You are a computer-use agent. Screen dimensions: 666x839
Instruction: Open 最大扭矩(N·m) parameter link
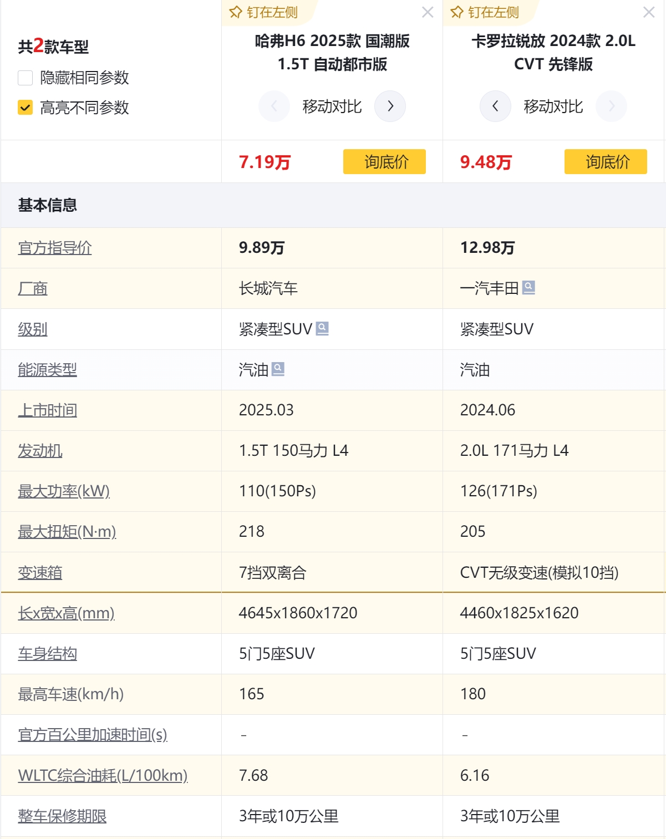(67, 531)
